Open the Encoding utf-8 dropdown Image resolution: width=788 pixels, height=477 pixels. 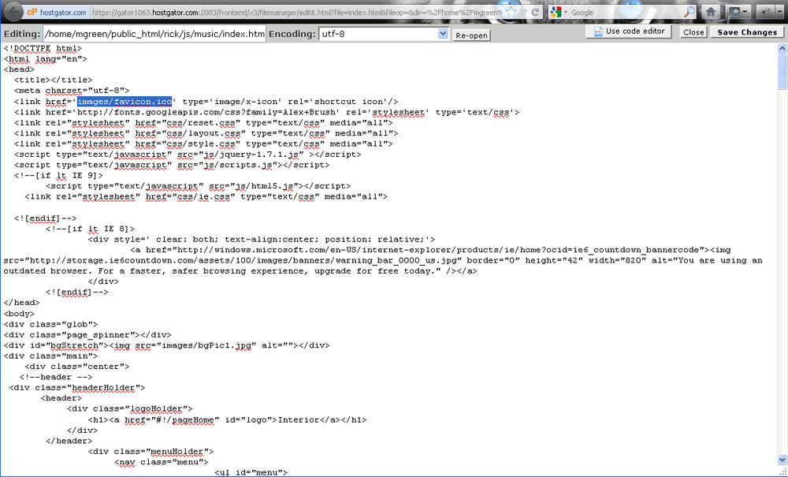pos(384,34)
